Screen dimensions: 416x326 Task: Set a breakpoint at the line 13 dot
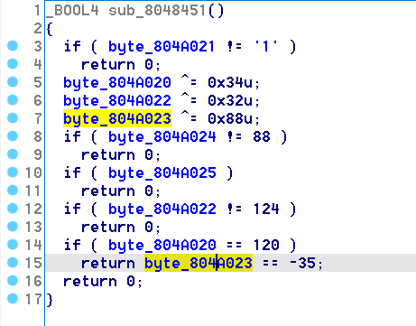(13, 227)
